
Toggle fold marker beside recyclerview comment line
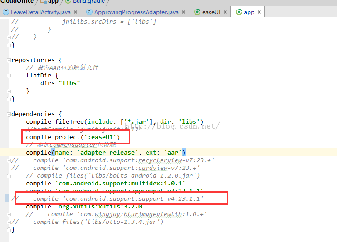point(9,160)
